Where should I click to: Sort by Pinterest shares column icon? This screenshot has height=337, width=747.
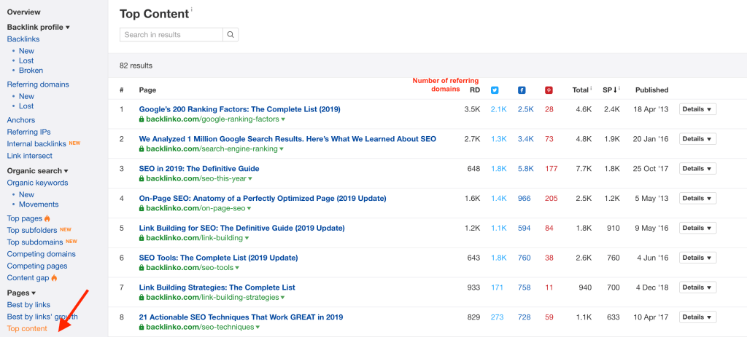tap(549, 90)
